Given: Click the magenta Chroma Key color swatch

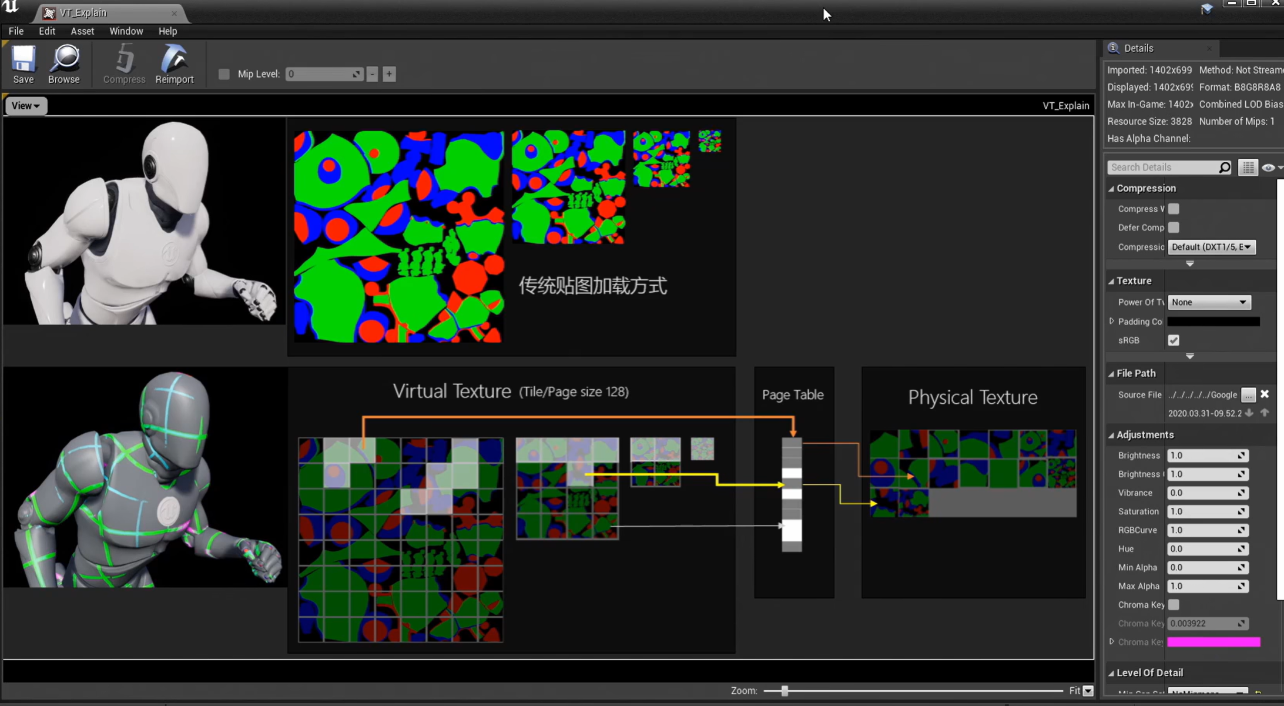Looking at the screenshot, I should coord(1213,642).
